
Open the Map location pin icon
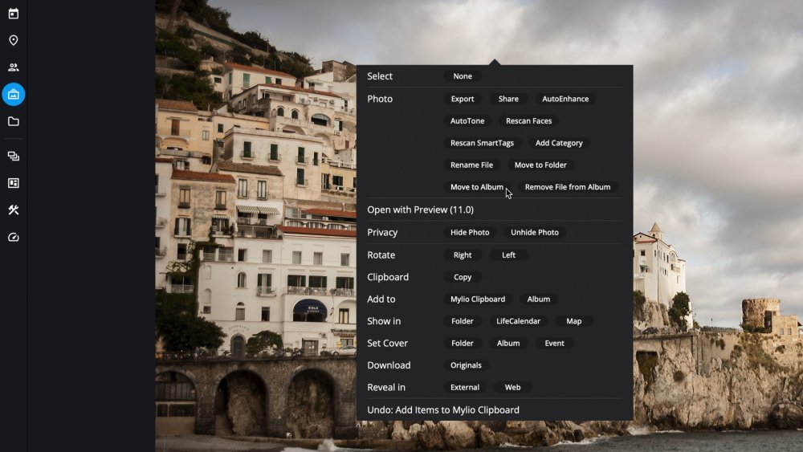(x=14, y=40)
